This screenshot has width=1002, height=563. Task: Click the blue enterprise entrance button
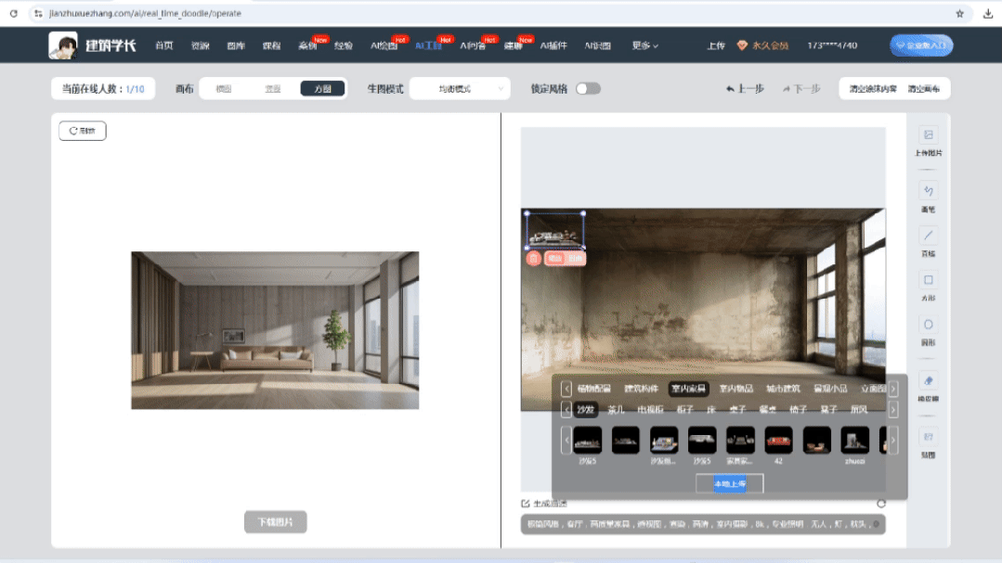point(921,45)
